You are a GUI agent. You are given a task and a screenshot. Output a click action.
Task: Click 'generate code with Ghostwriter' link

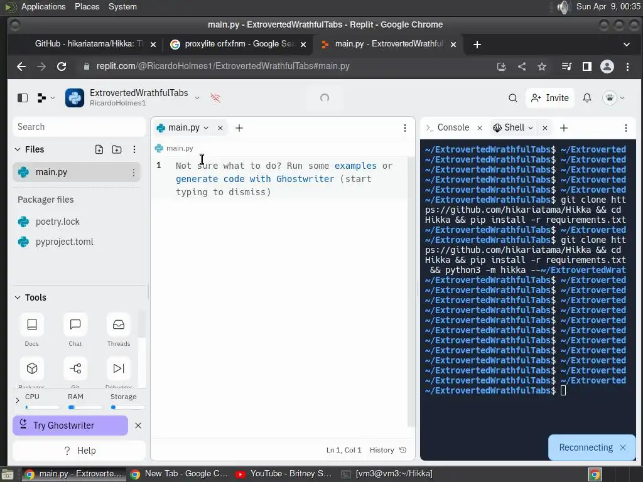(255, 179)
